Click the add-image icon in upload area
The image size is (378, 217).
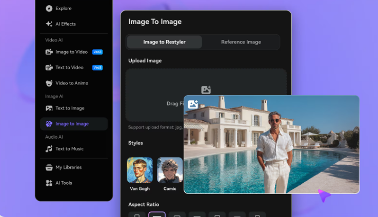point(206,90)
